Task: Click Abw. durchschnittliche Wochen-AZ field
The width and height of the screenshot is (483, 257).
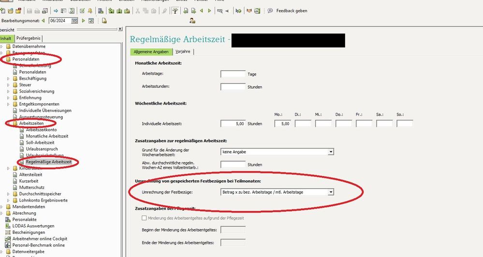Action: coord(233,164)
